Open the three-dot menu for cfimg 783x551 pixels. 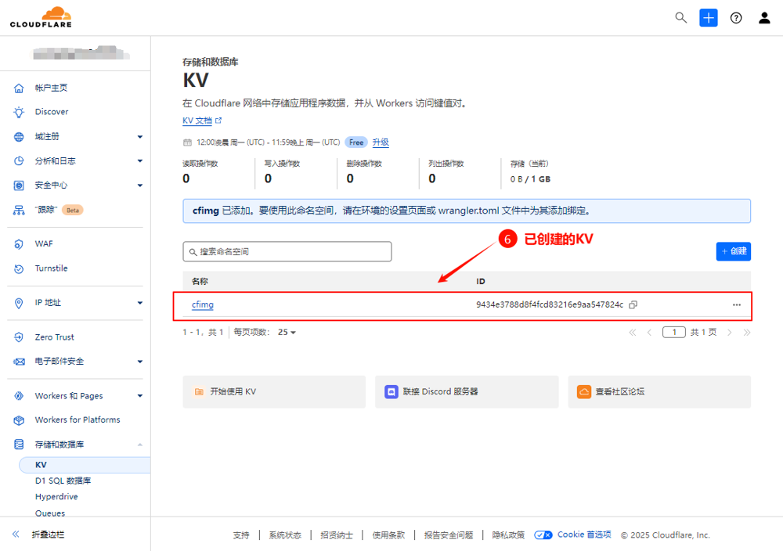pyautogui.click(x=737, y=304)
